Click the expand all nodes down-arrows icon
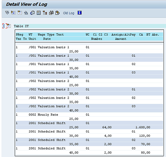Screen dimensions: 166x157 pyautogui.click(x=7, y=13)
